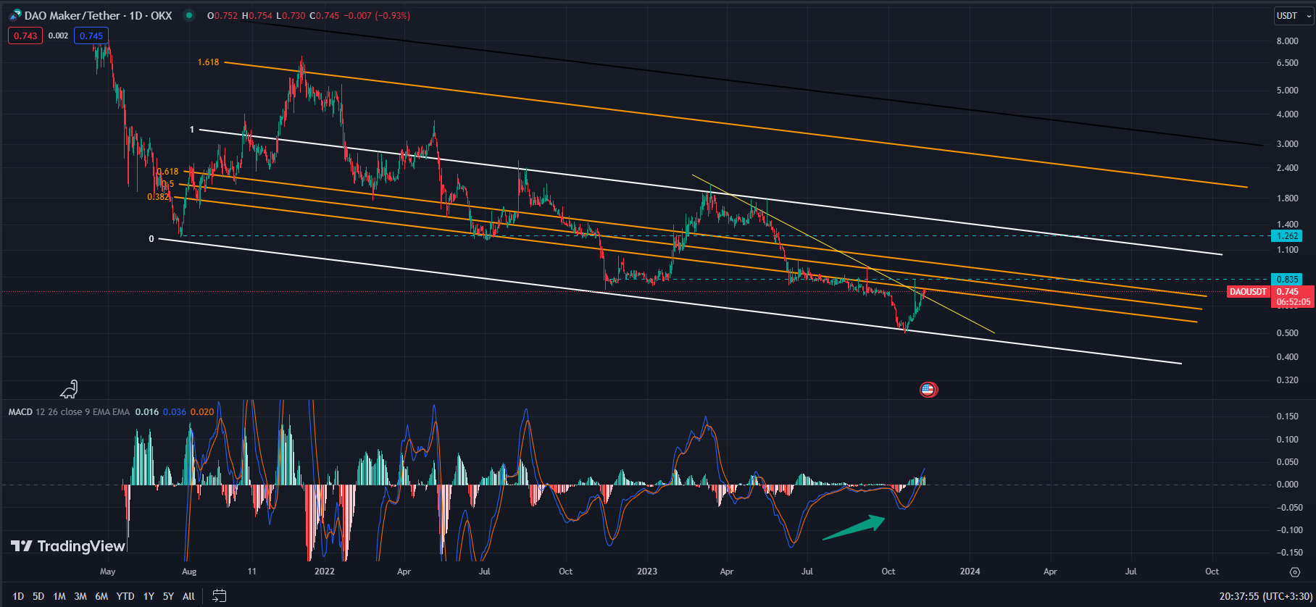
Task: Click the 0.835 price label on axis
Action: pos(1287,279)
